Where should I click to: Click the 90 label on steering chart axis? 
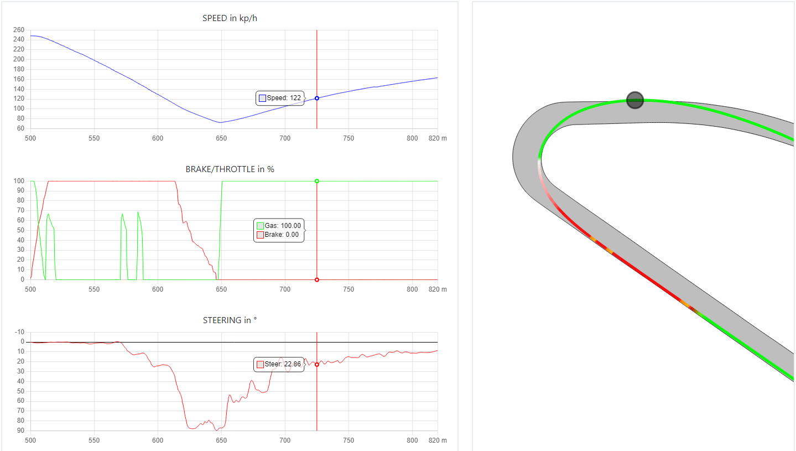[x=20, y=431]
